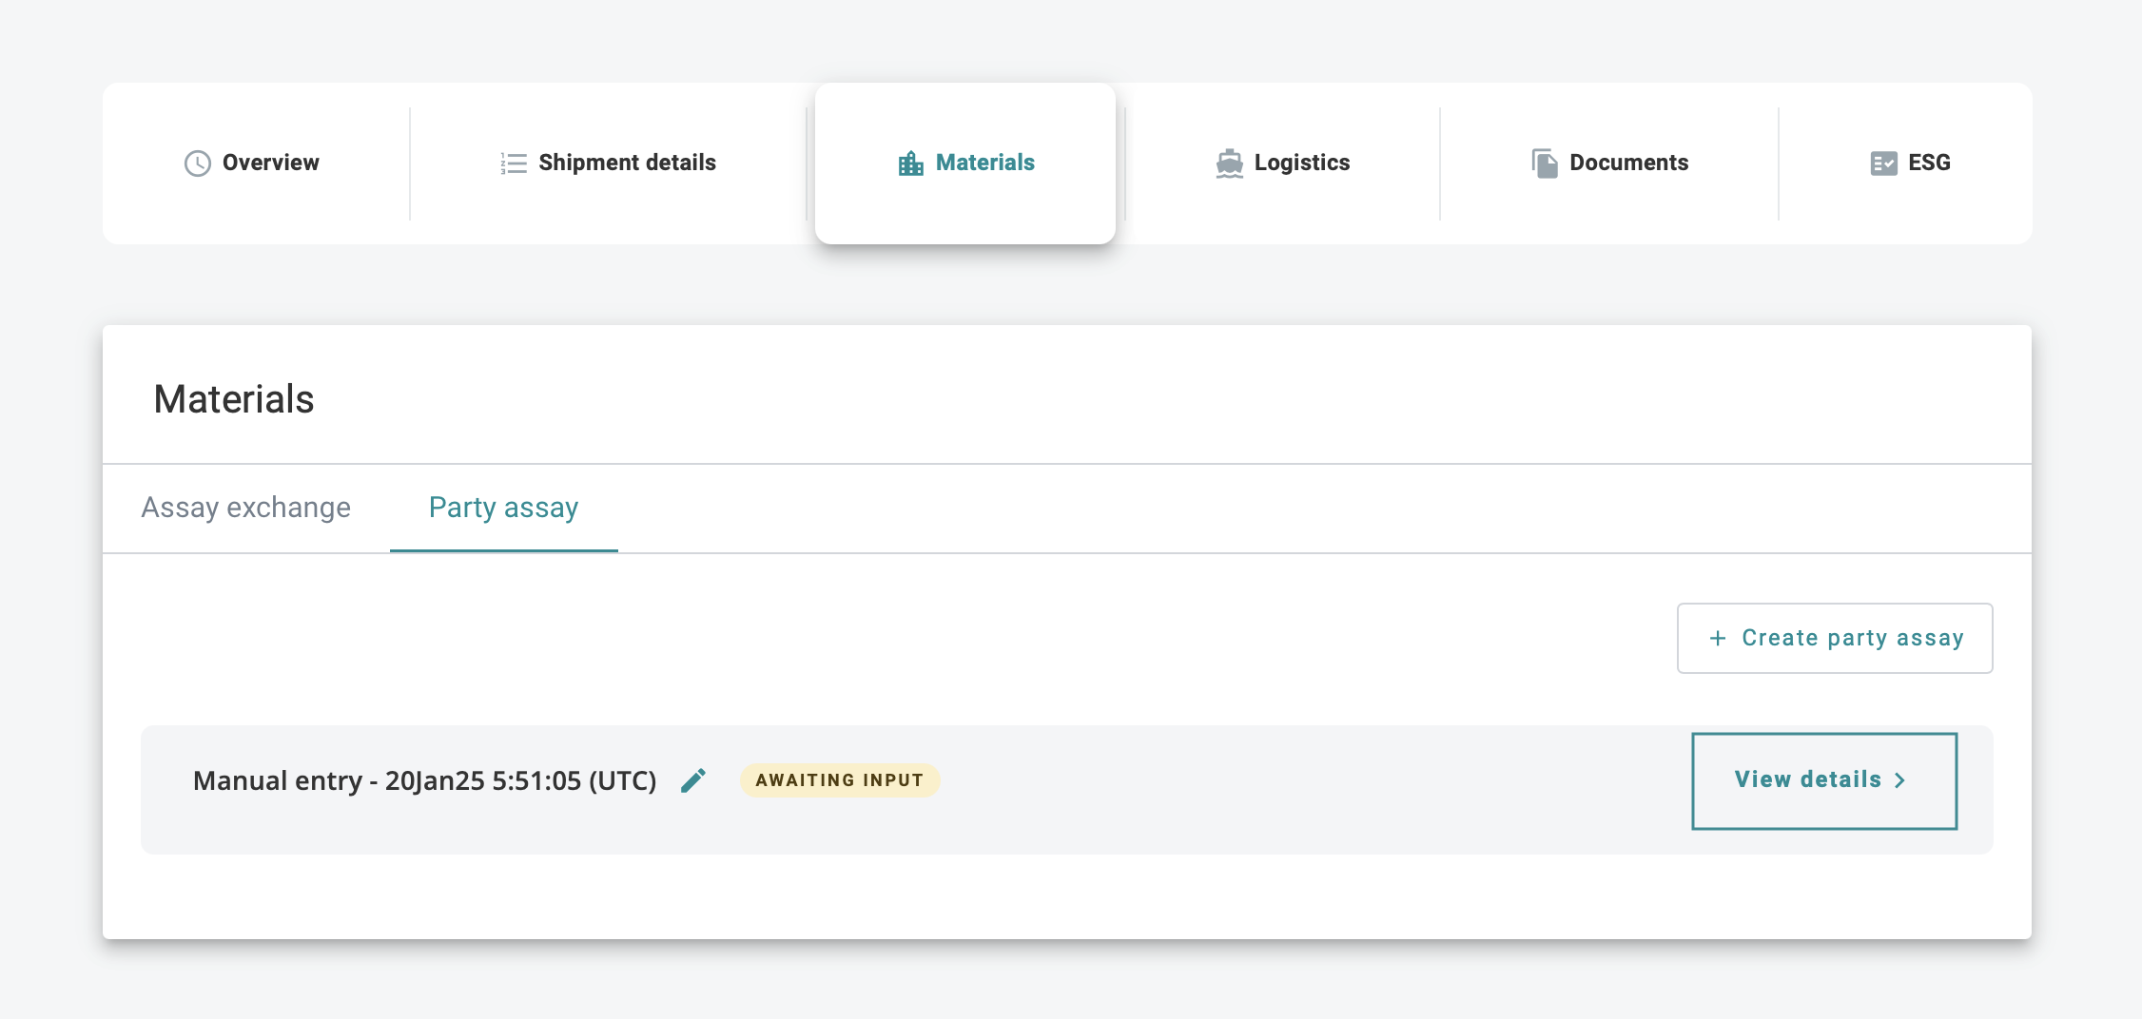
Task: Click the clock icon beside Overview
Action: [x=197, y=163]
